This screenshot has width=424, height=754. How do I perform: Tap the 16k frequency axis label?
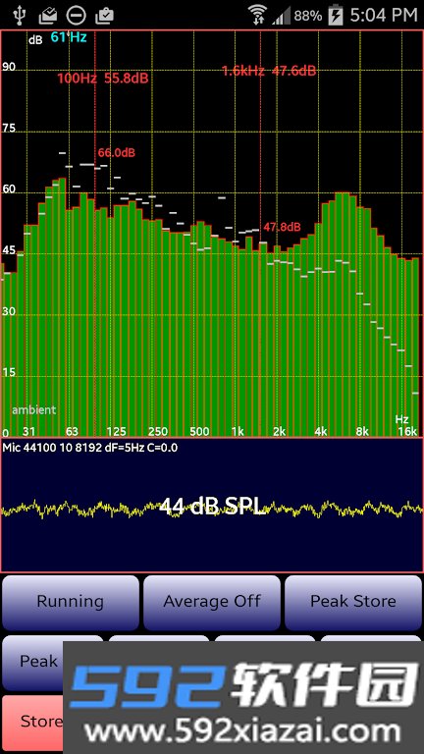[x=407, y=431]
